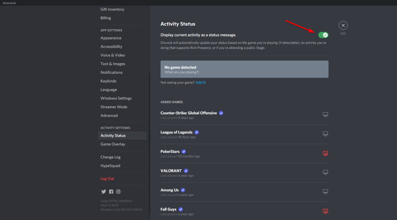
Task: Click the 'Add it!' link
Action: 201,83
